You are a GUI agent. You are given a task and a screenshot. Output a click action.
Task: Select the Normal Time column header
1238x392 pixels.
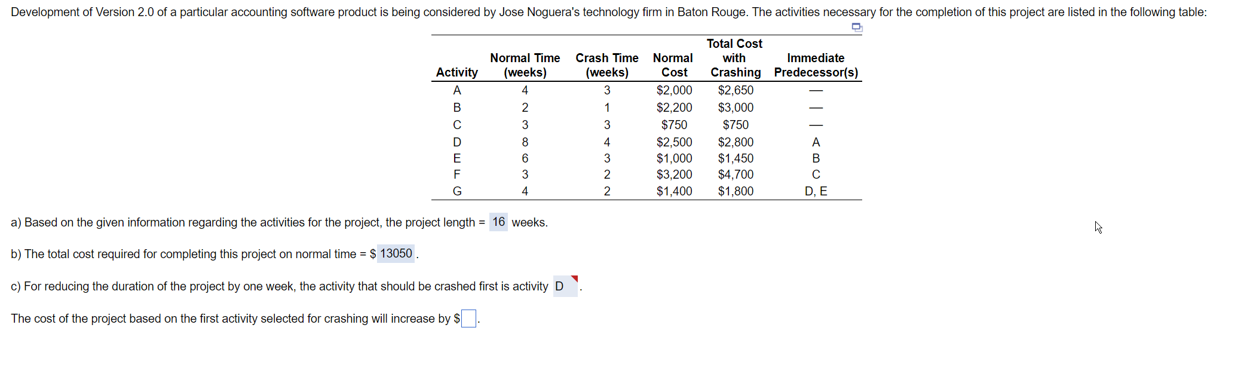tap(525, 58)
